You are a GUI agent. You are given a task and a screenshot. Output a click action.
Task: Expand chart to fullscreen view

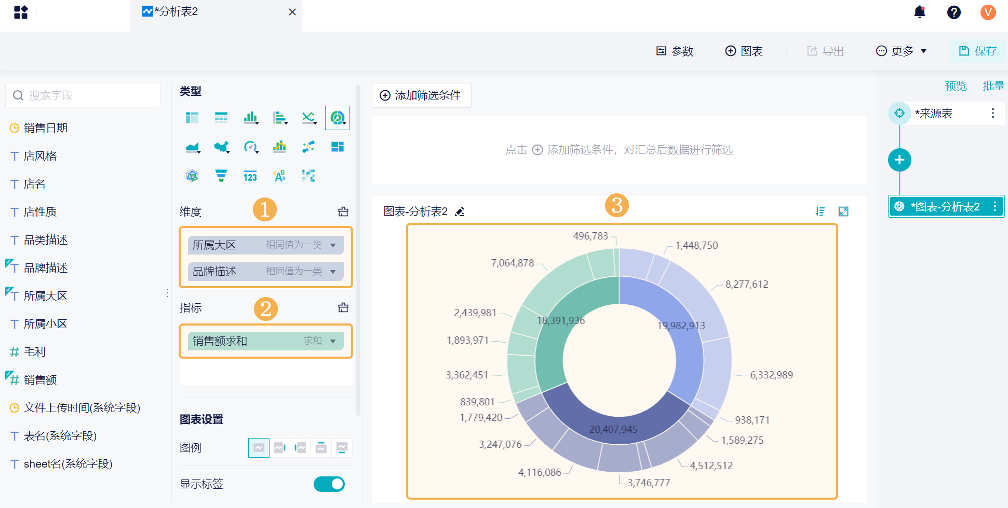click(x=843, y=211)
